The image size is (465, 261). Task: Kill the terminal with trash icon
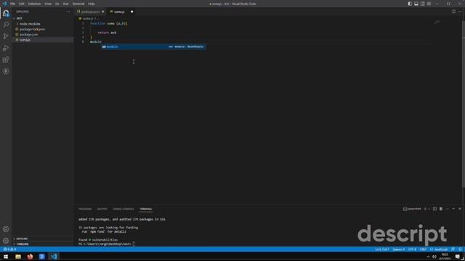441,209
